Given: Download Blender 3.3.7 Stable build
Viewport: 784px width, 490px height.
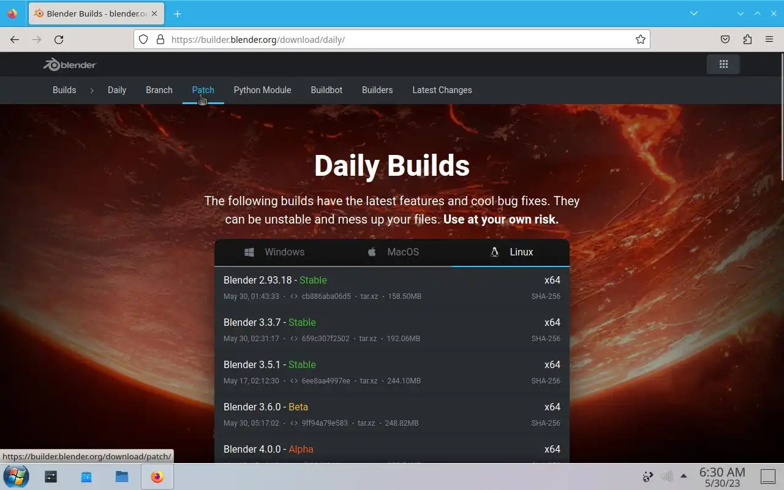Looking at the screenshot, I should coord(269,322).
